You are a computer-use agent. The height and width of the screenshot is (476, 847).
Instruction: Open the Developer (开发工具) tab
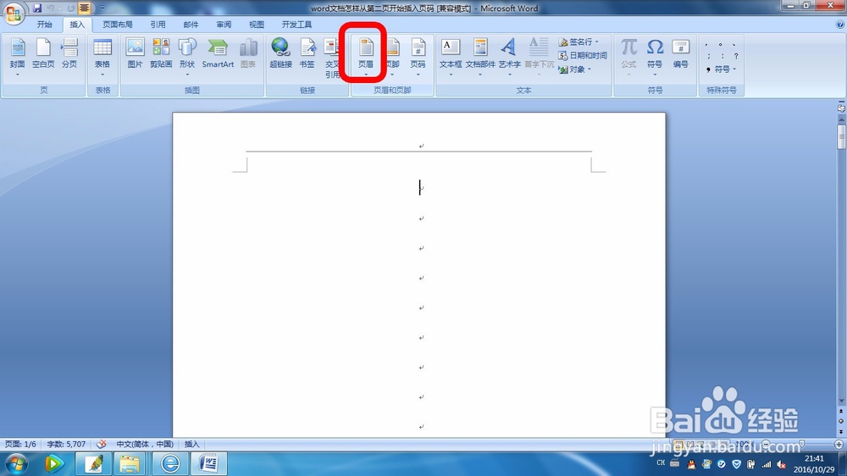(296, 25)
